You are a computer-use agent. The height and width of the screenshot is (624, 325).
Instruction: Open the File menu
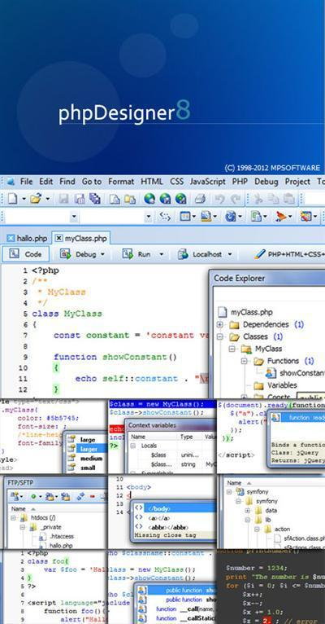click(26, 182)
